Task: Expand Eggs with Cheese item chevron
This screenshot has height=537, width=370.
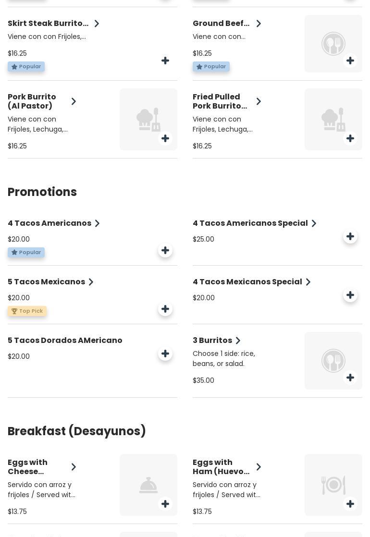Action: (x=74, y=467)
